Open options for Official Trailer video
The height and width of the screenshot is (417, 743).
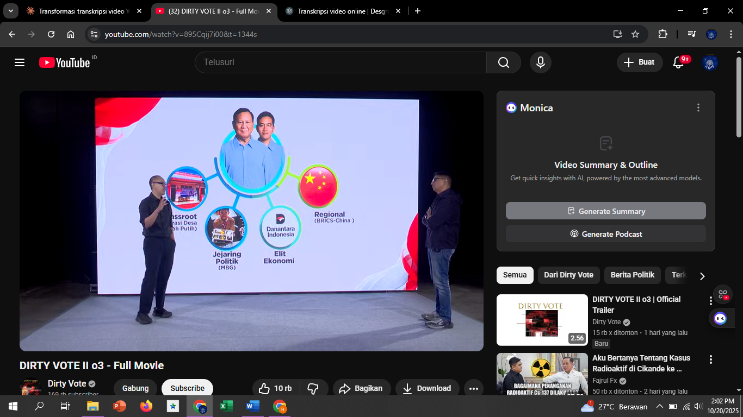(x=710, y=301)
